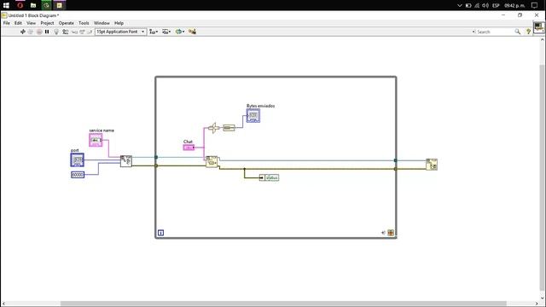546x307 pixels.
Task: Open the Distribute Objects dropdown
Action: [166, 32]
